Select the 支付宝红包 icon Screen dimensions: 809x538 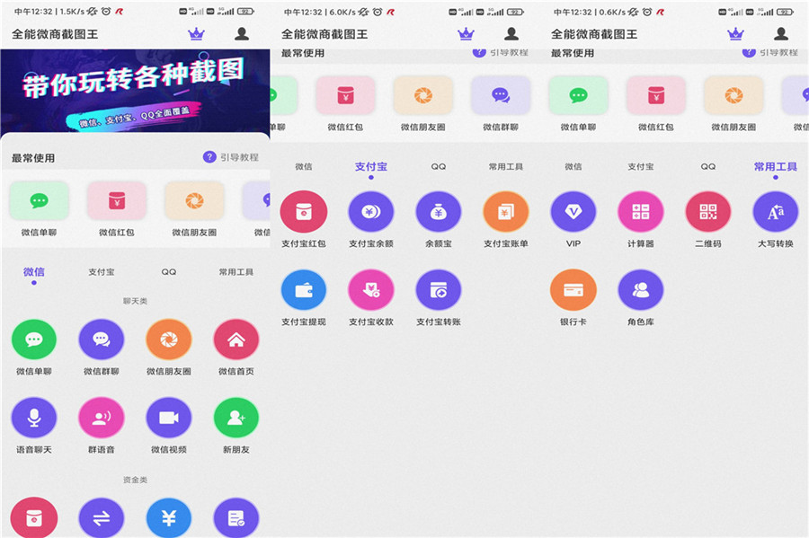303,211
